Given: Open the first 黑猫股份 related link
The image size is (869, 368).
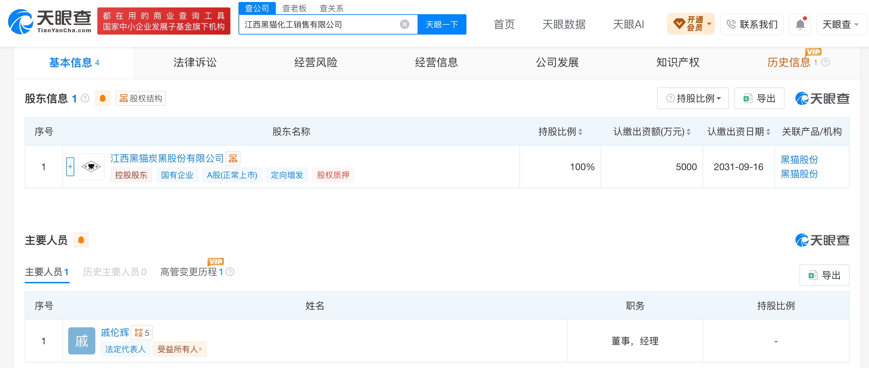Looking at the screenshot, I should 799,160.
